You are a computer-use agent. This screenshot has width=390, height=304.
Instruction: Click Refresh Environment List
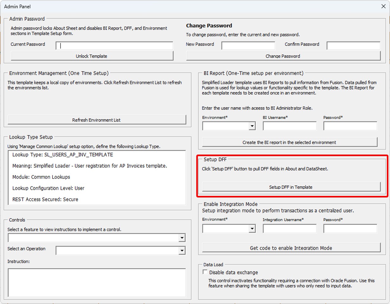pyautogui.click(x=96, y=120)
